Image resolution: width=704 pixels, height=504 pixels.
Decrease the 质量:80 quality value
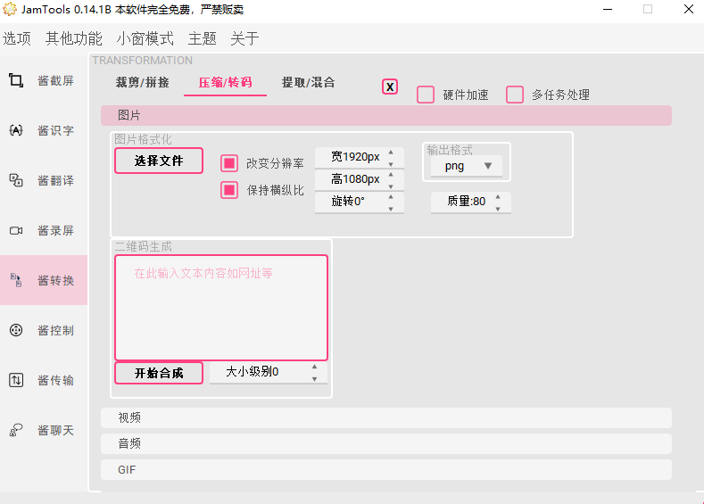click(x=498, y=208)
